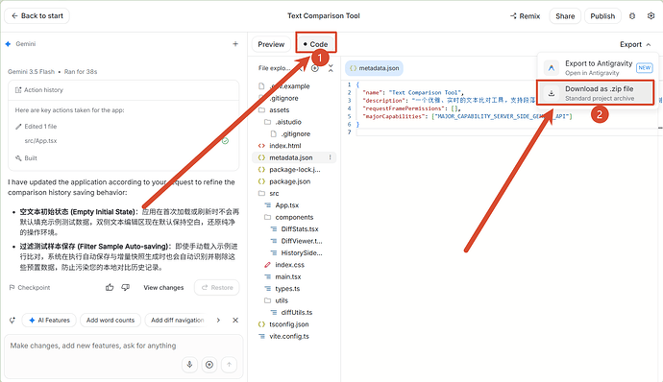The image size is (663, 382).
Task: Open DiffStats.tsx file
Action: click(300, 229)
